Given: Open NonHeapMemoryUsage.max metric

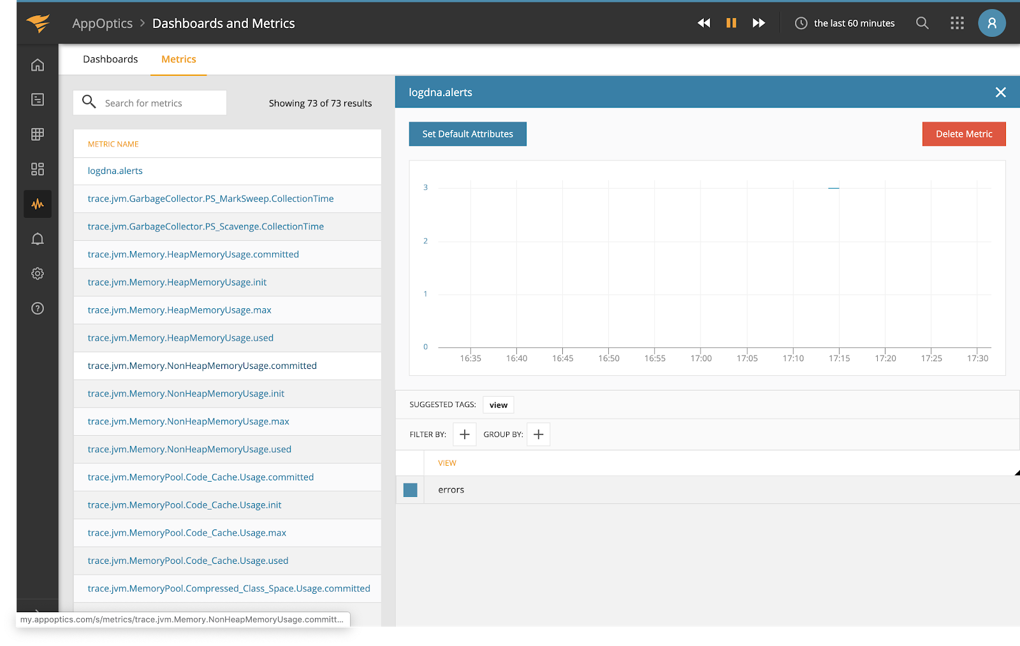Looking at the screenshot, I should (x=189, y=422).
